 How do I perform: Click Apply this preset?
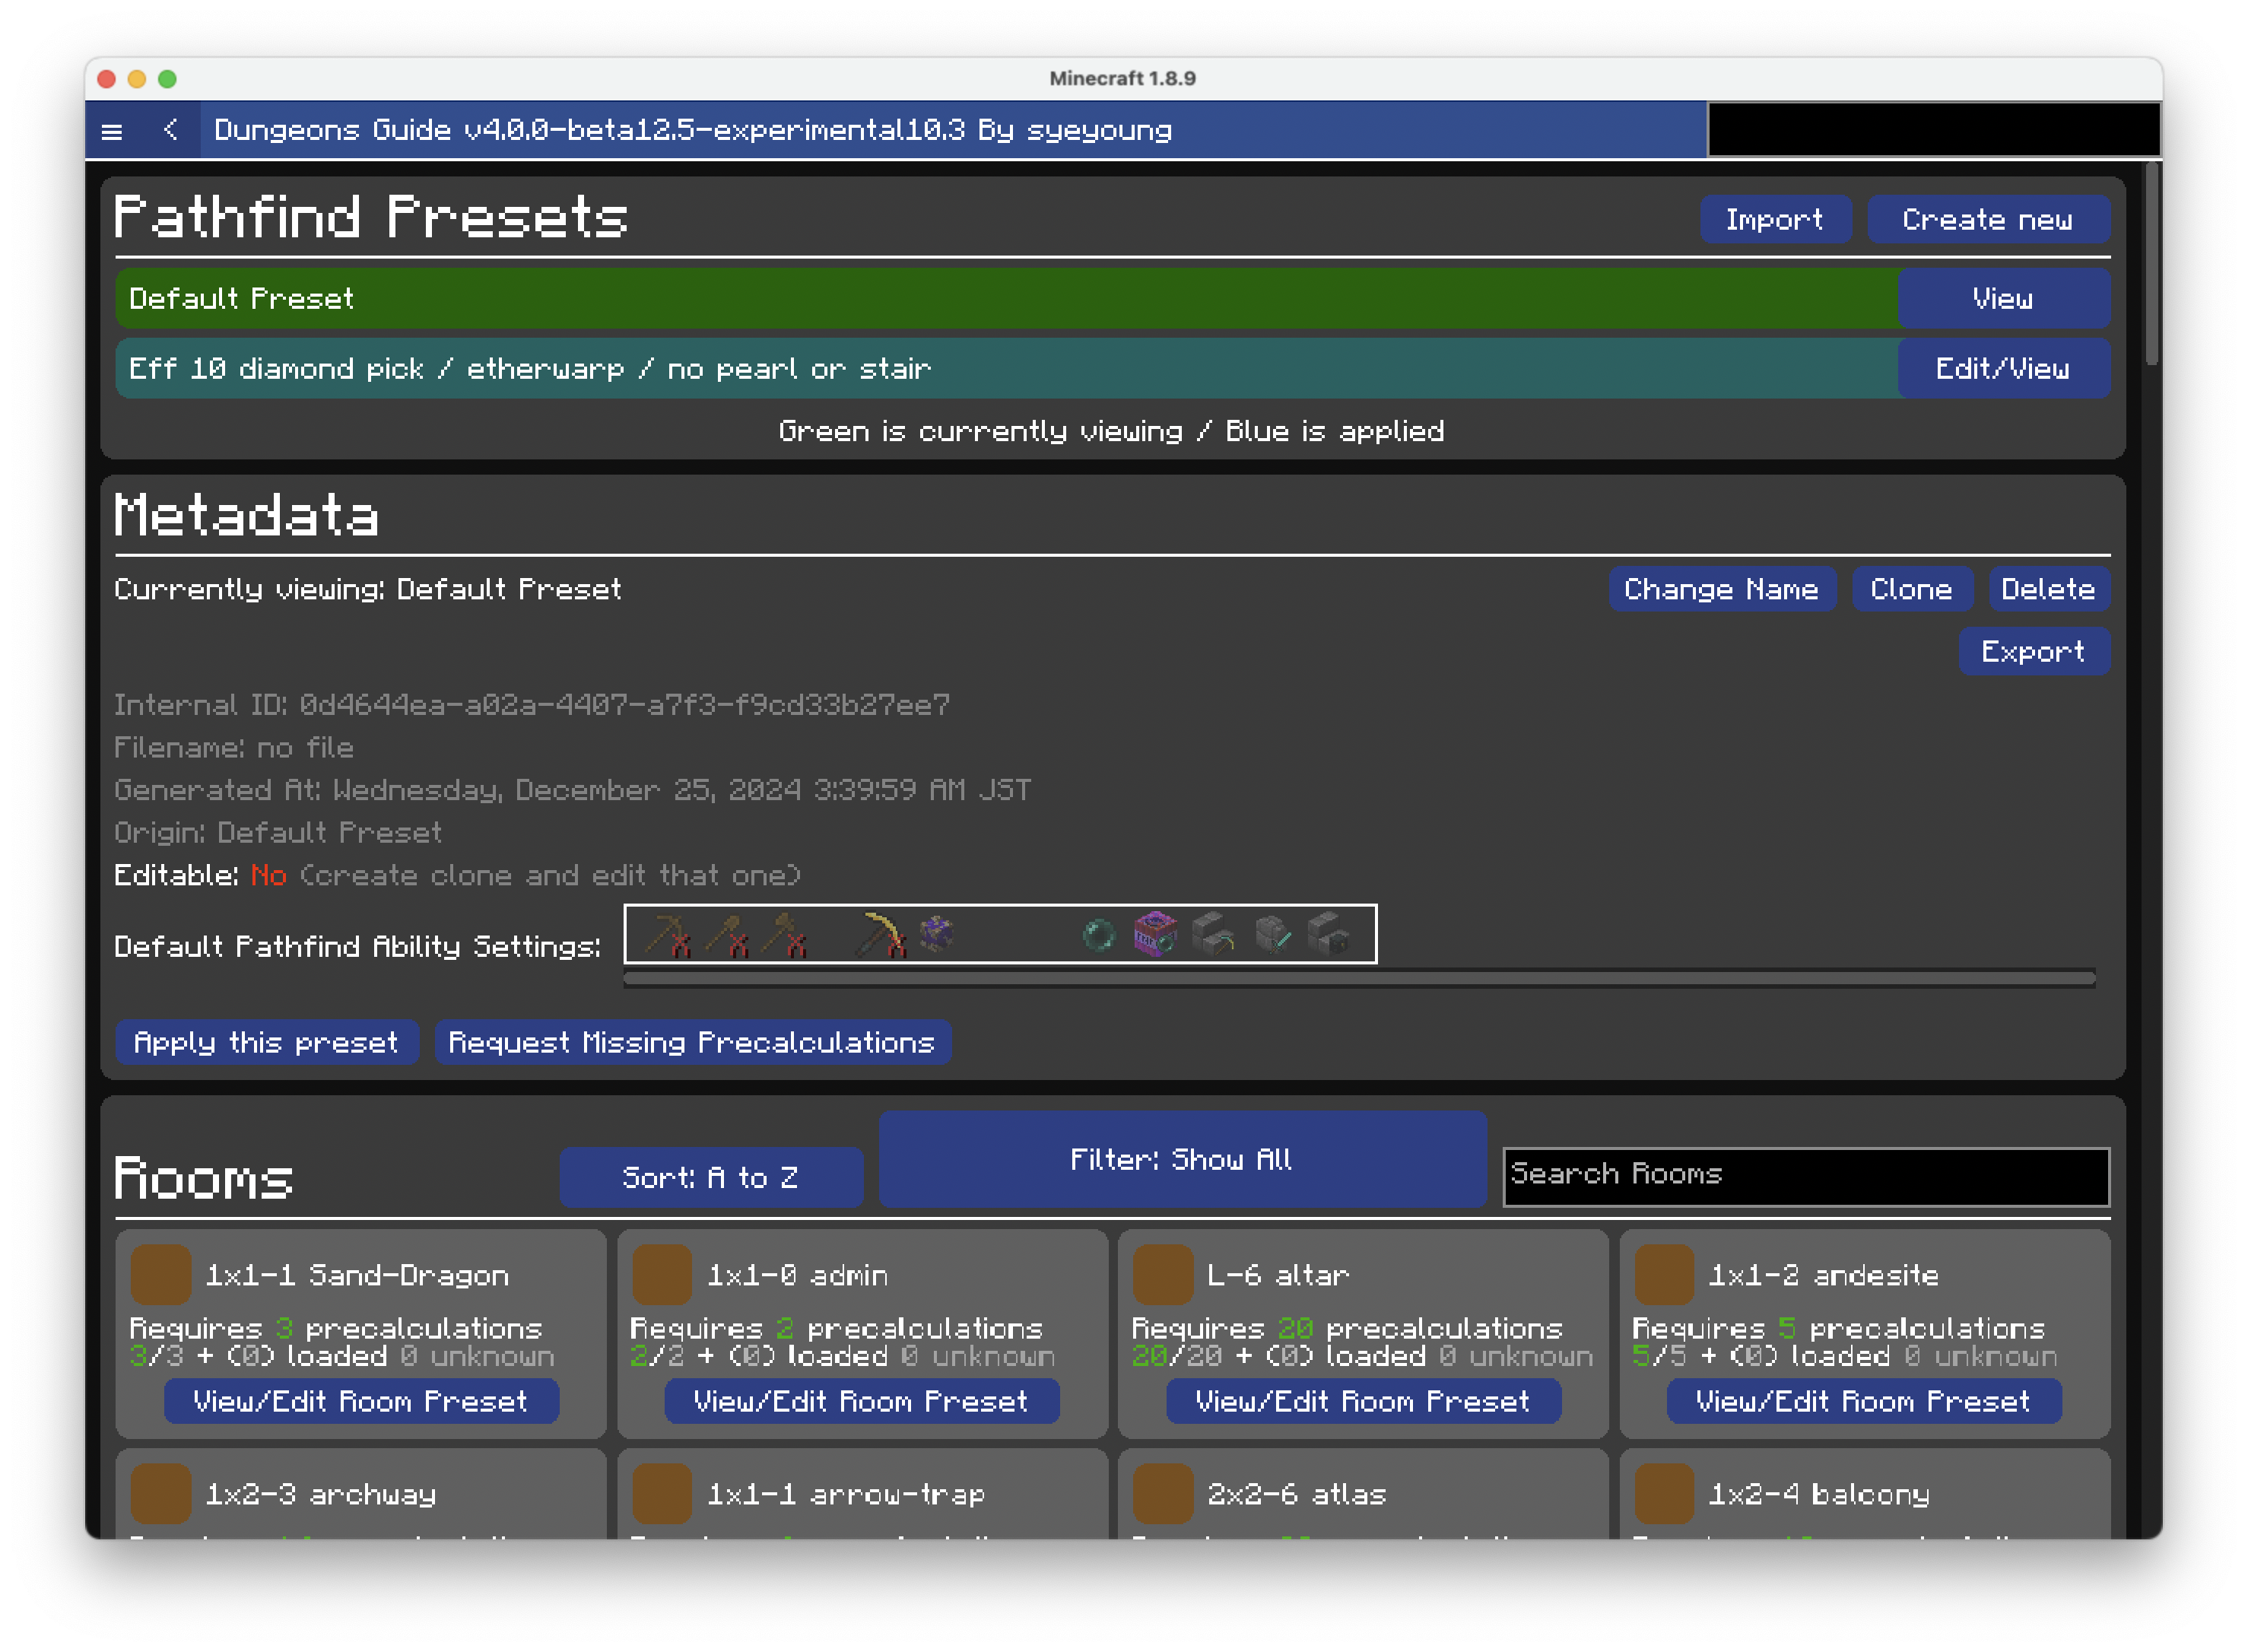tap(266, 1043)
